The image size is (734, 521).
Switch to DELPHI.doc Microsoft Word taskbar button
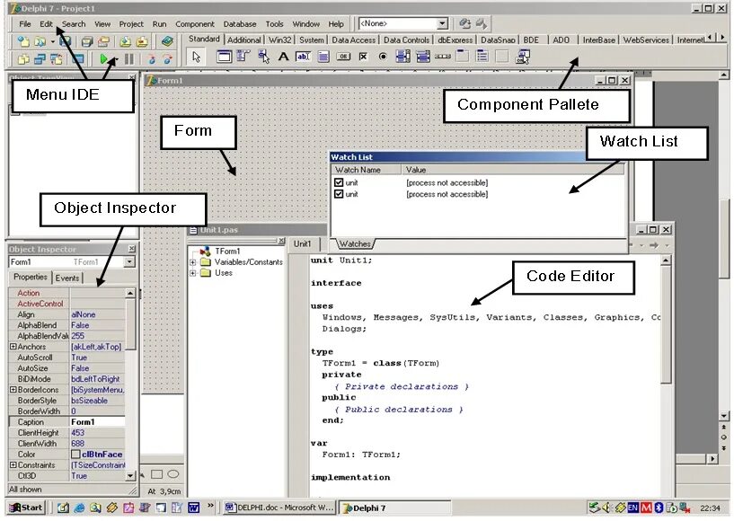[x=279, y=508]
